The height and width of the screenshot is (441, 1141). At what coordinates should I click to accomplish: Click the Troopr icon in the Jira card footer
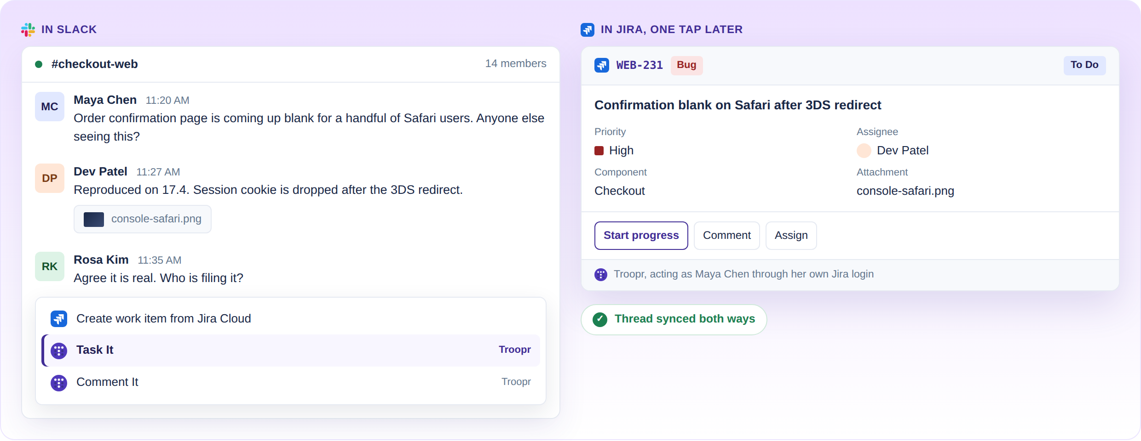pos(601,275)
